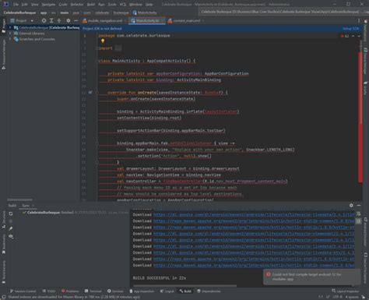This screenshot has height=300, width=369.
Task: Click Expand All in Project panel toolbar
Action: point(51,20)
